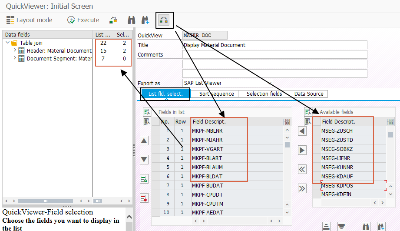
Task: Expand Document Segment: Material node
Action: (x=15, y=58)
